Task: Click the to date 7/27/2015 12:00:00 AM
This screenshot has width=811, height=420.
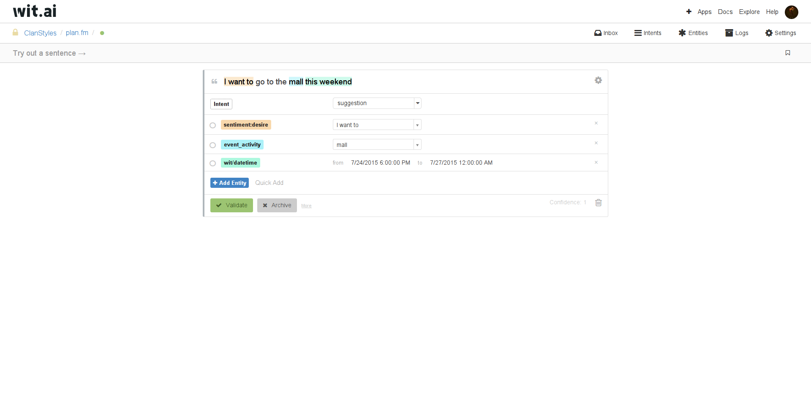Action: [x=461, y=163]
